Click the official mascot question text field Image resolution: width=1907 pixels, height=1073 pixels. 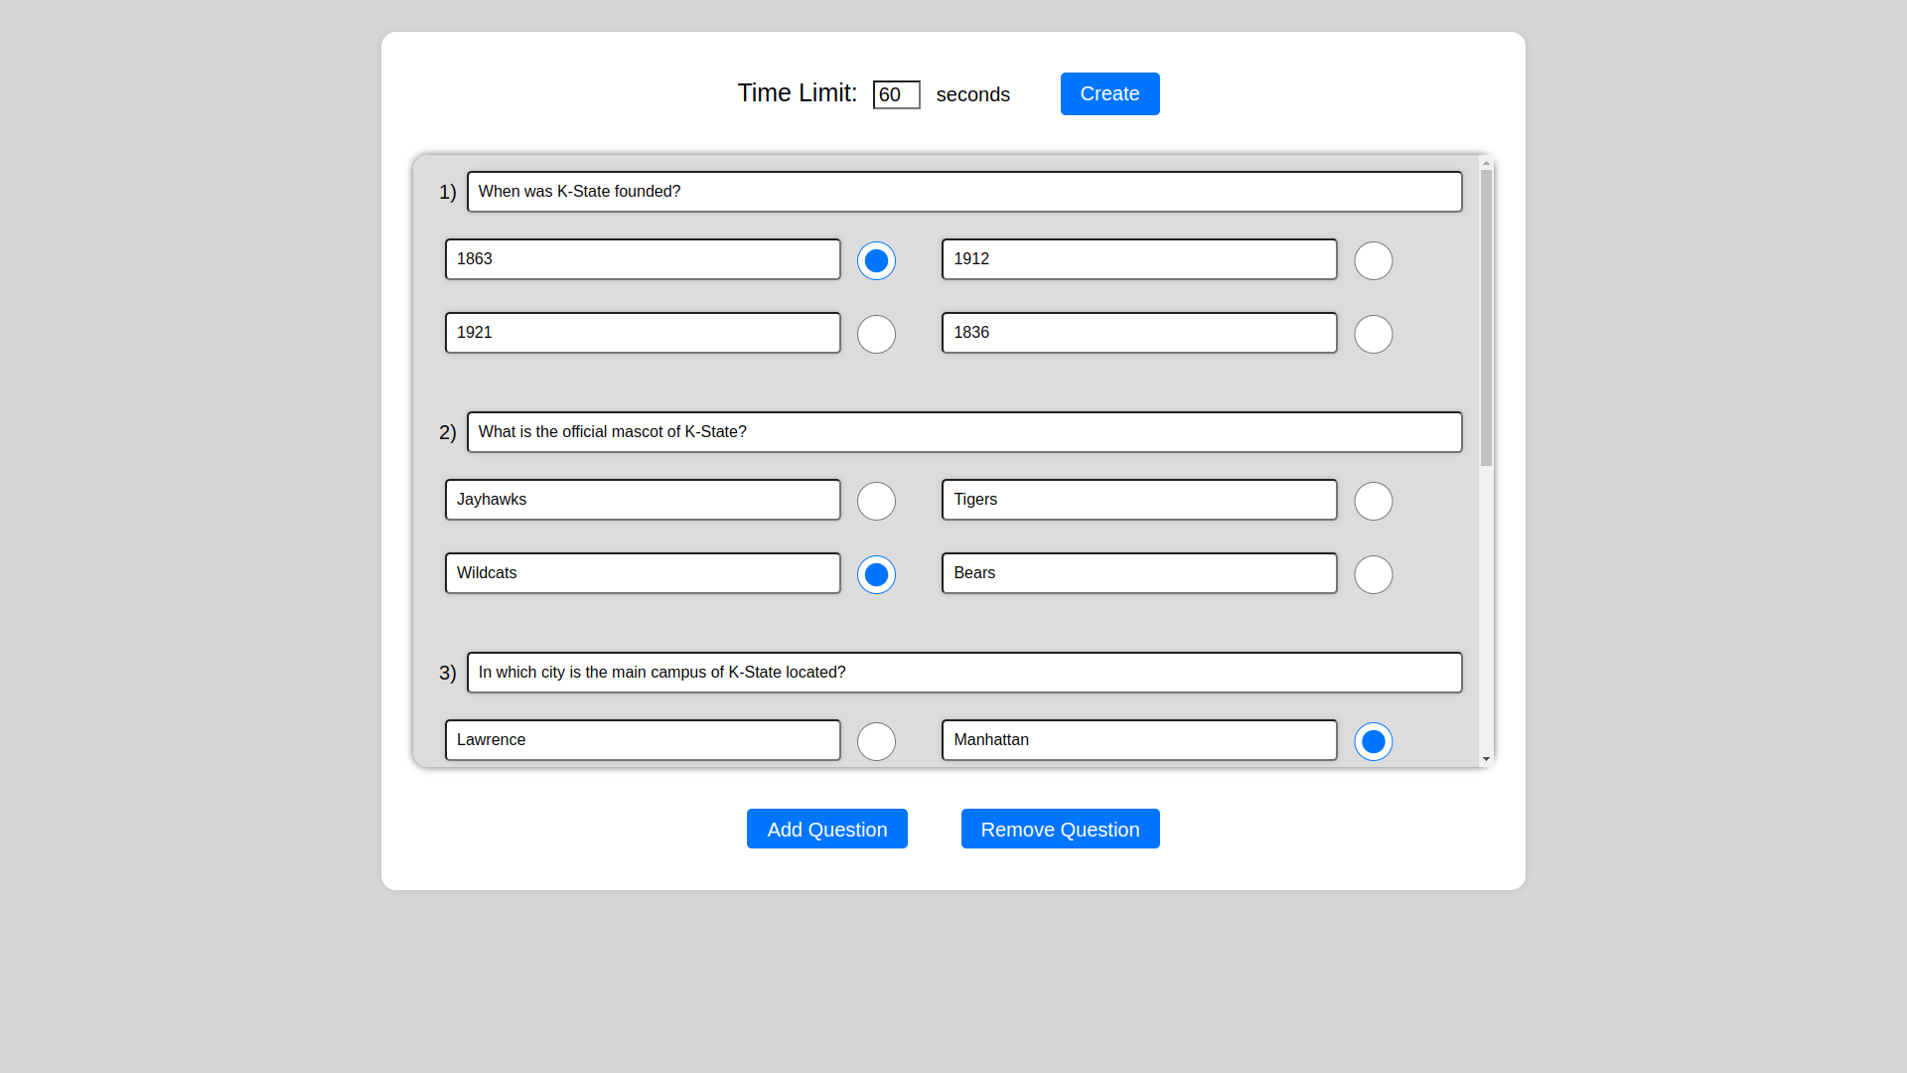pyautogui.click(x=963, y=432)
